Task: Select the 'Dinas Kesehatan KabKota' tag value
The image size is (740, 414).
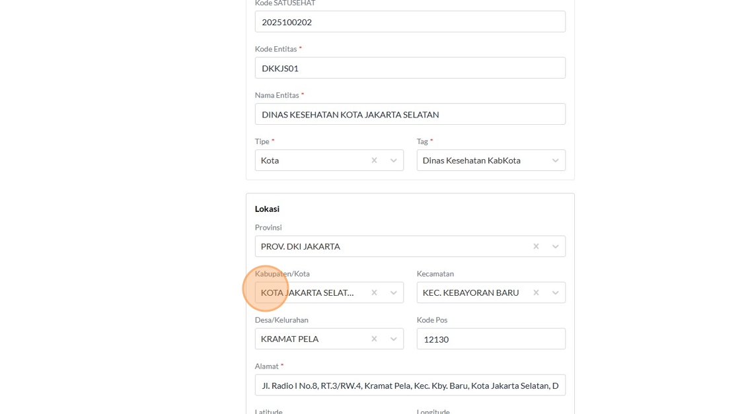Action: (472, 160)
